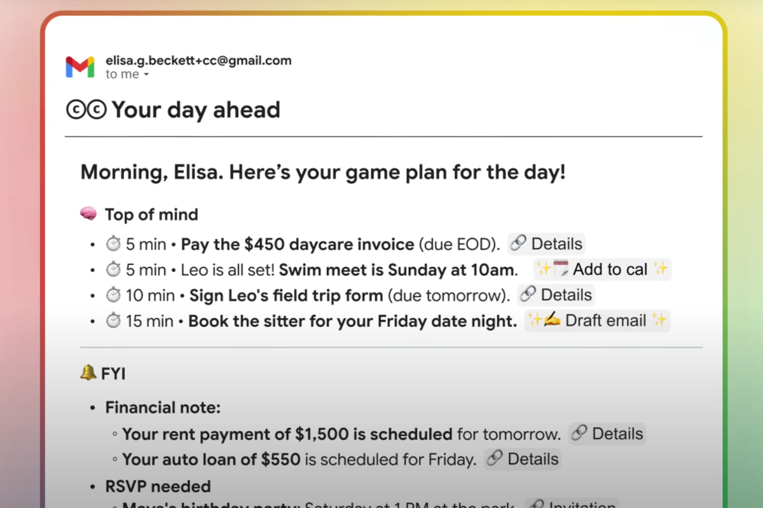Image resolution: width=763 pixels, height=508 pixels.
Task: Click the CC logo beside 'Your day ahead'
Action: tap(86, 110)
